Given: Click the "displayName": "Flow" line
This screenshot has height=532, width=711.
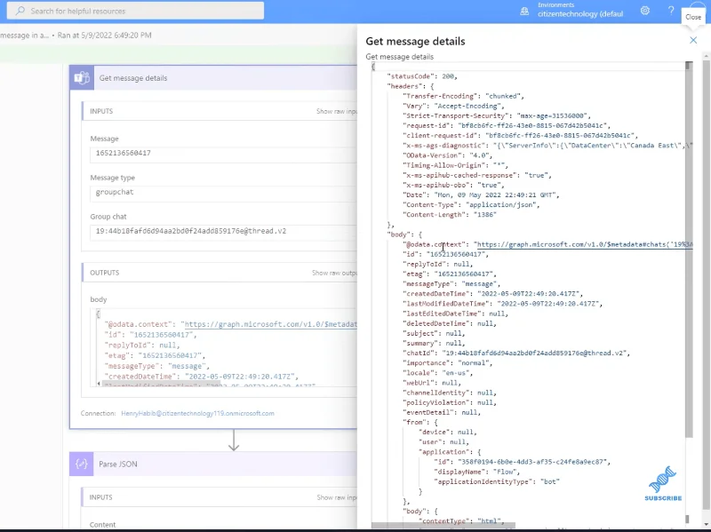Looking at the screenshot, I should click(x=477, y=472).
